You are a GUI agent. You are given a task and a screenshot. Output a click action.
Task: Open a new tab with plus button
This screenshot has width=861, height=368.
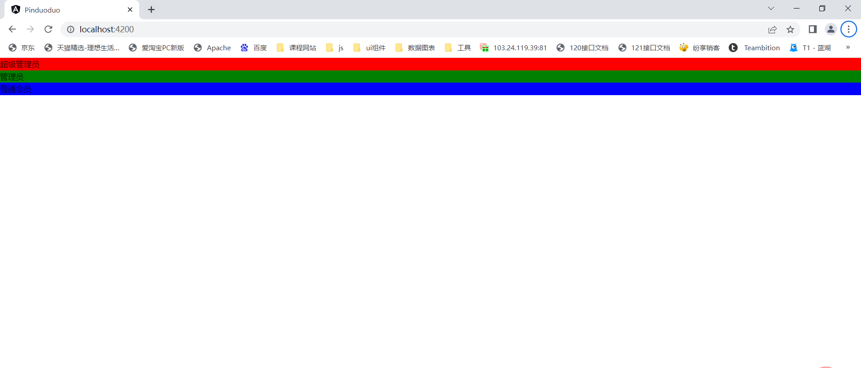(152, 9)
